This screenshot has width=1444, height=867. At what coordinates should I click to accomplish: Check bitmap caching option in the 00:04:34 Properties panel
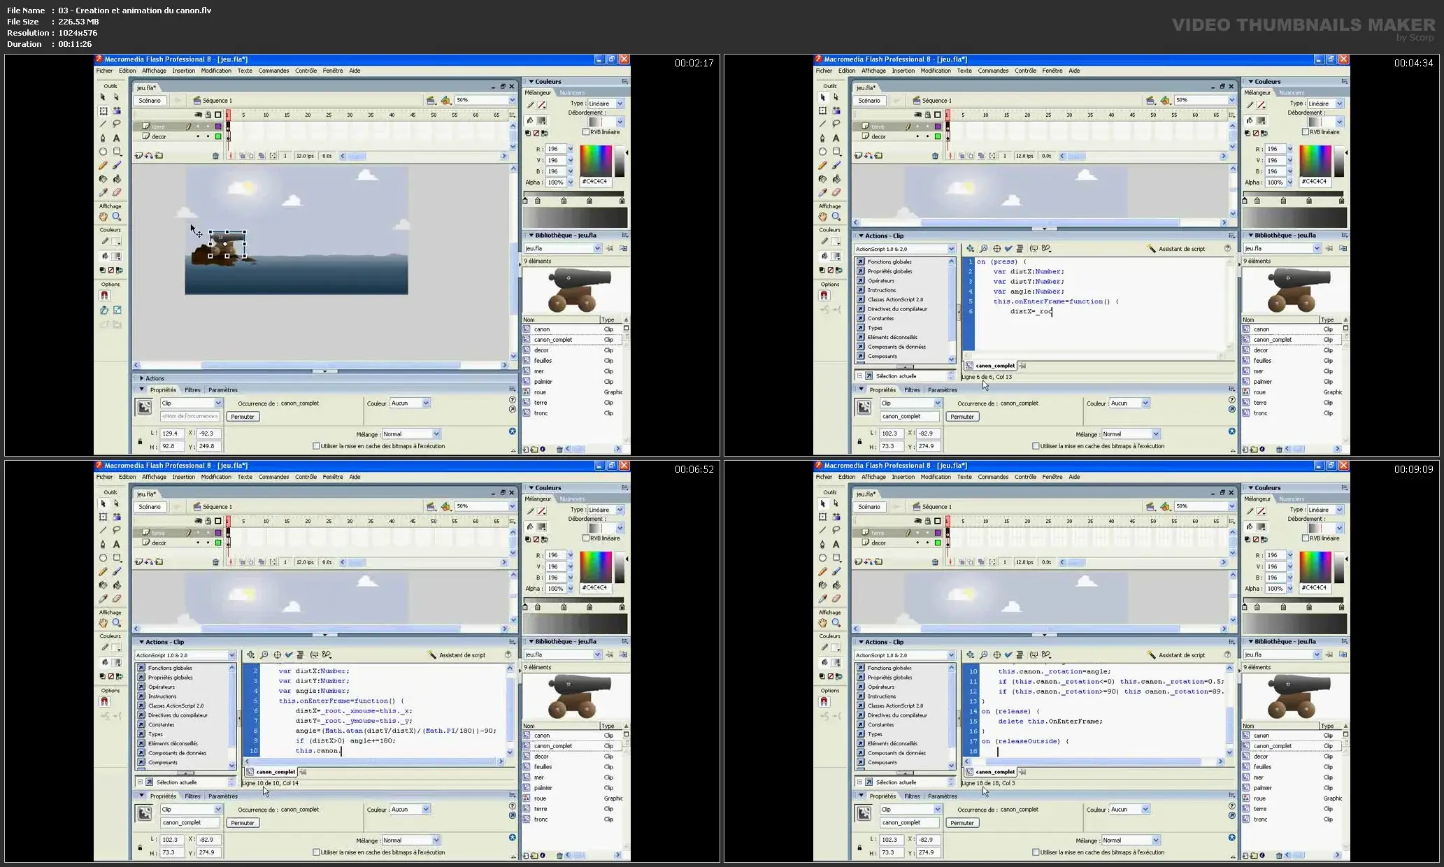(1036, 446)
